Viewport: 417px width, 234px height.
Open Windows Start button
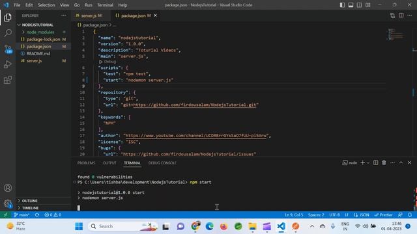pos(79,226)
